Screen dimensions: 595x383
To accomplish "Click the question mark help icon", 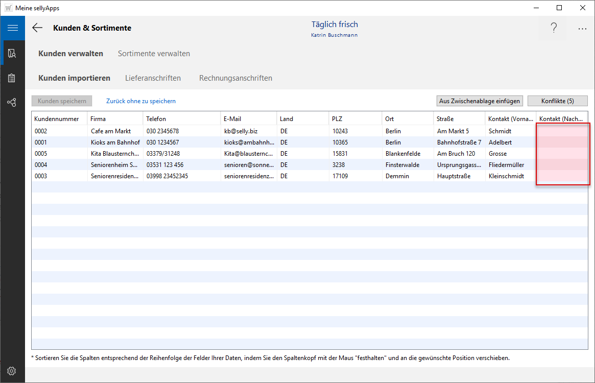I will tap(554, 28).
